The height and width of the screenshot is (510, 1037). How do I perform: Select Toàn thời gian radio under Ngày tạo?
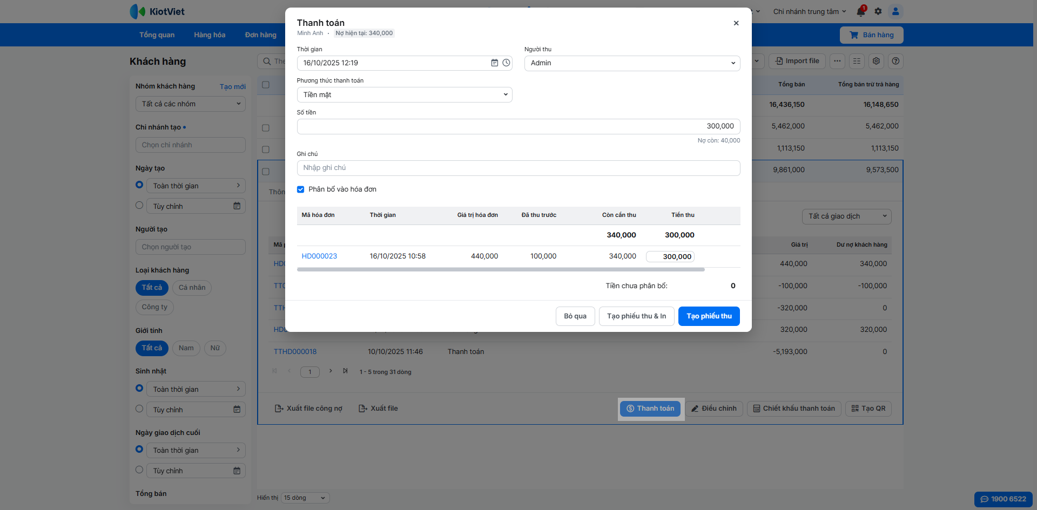point(139,185)
